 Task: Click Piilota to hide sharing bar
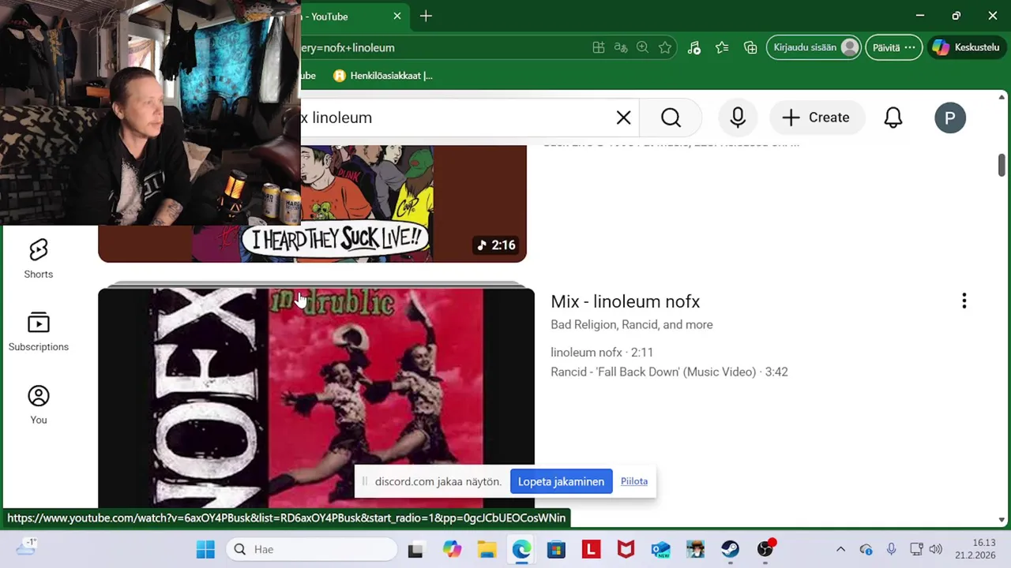633,481
